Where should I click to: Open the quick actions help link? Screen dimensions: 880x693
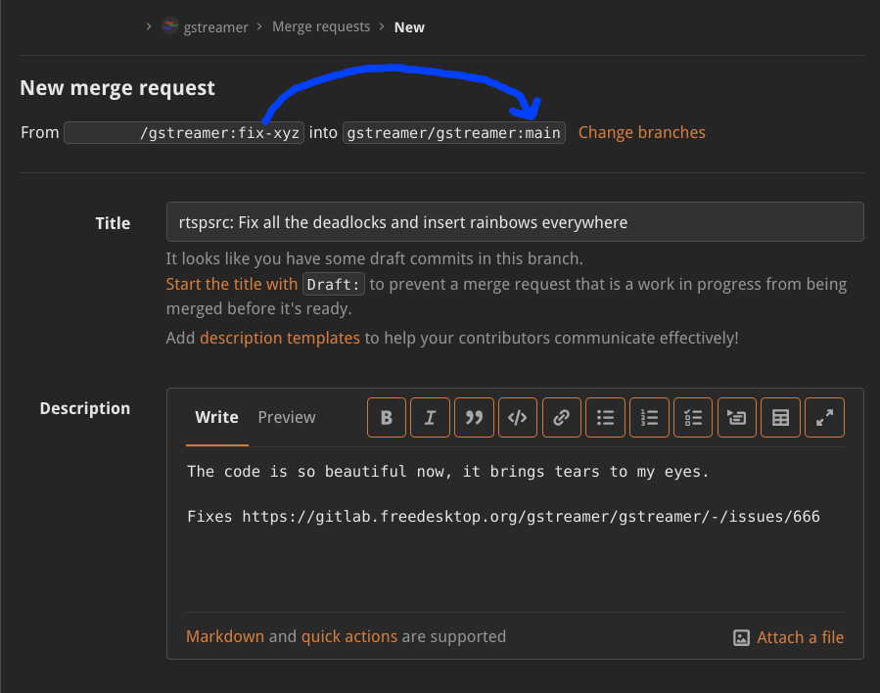pos(348,636)
